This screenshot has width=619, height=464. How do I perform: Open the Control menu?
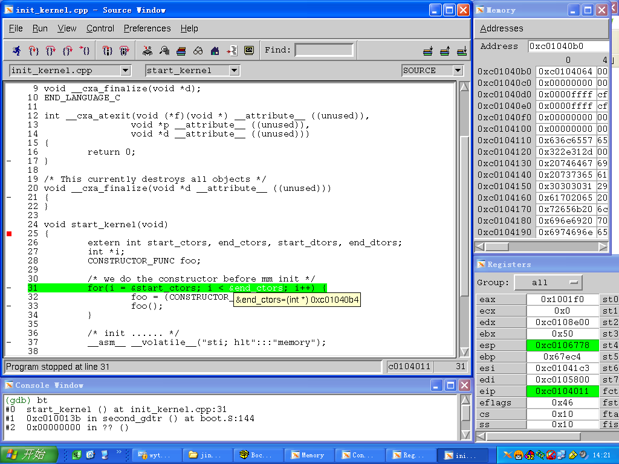click(x=100, y=28)
